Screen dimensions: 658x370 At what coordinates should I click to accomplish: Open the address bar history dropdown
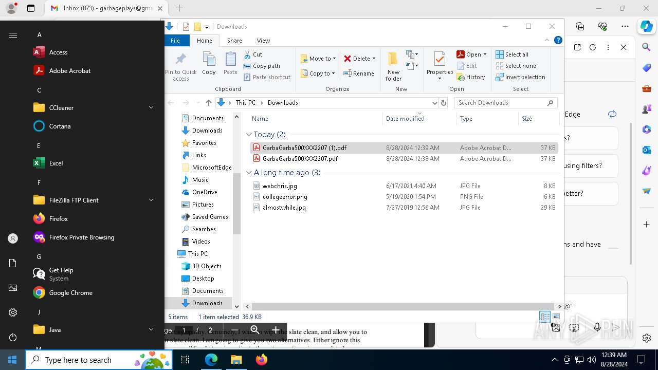click(x=435, y=103)
